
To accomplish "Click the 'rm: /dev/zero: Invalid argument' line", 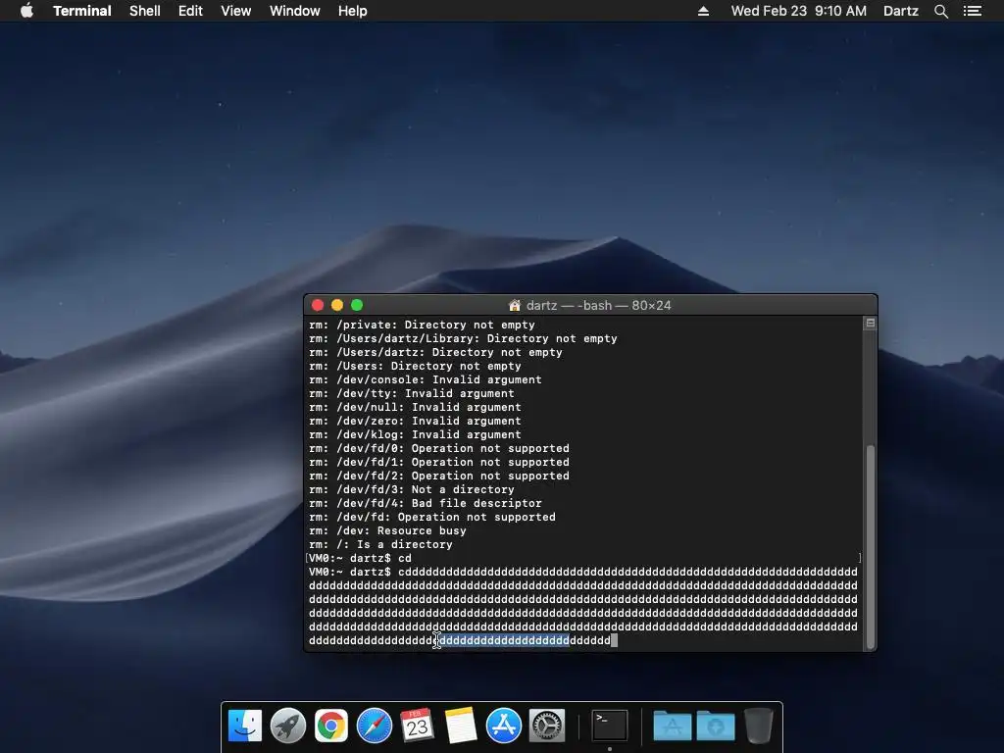I will coord(415,421).
